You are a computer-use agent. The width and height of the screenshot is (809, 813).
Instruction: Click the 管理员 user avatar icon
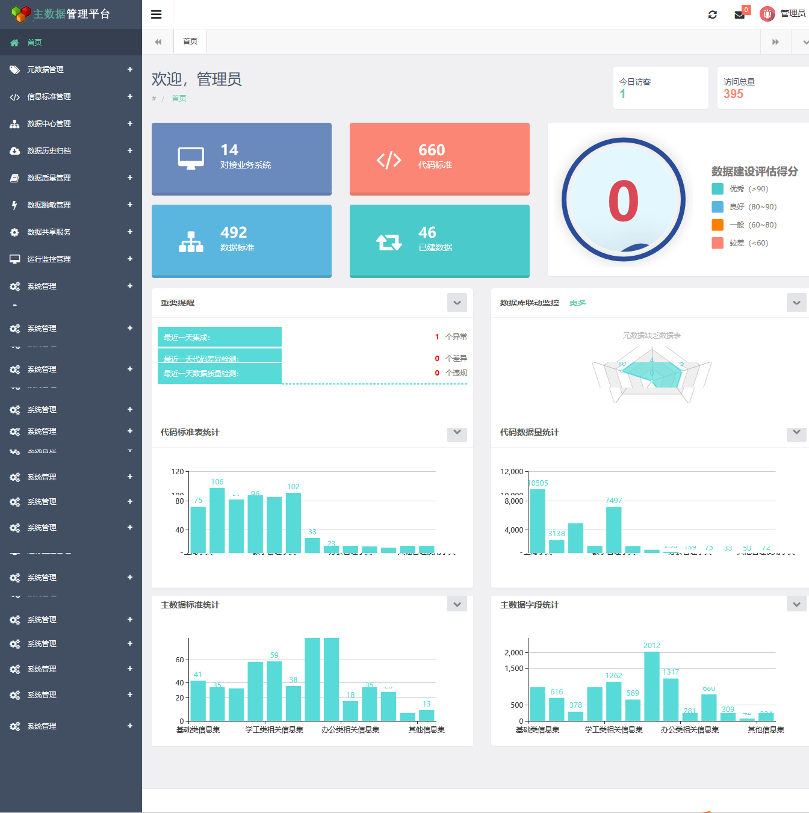[767, 14]
